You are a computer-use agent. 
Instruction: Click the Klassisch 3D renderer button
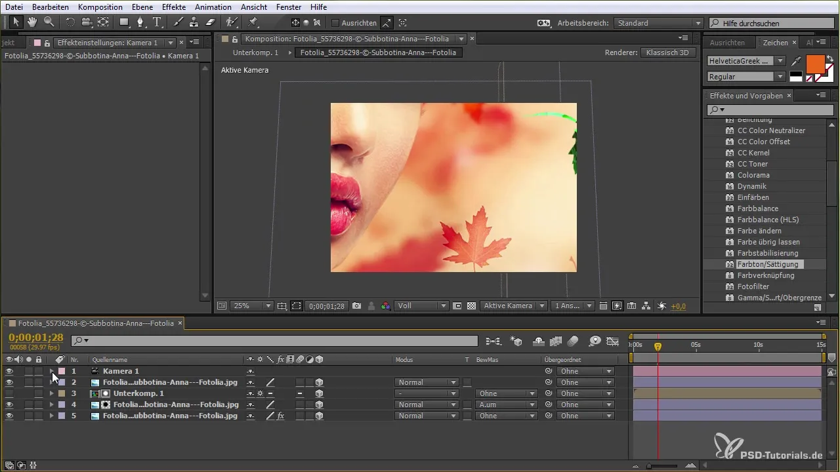667,52
